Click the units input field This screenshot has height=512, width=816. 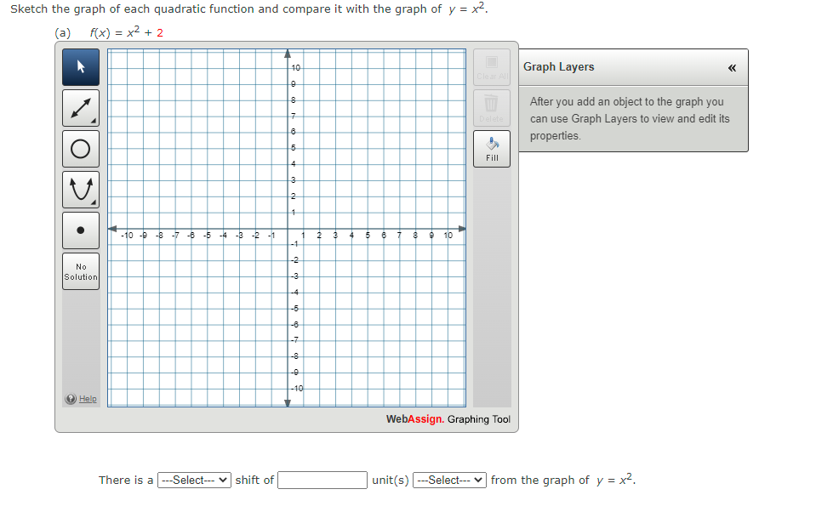coord(322,480)
